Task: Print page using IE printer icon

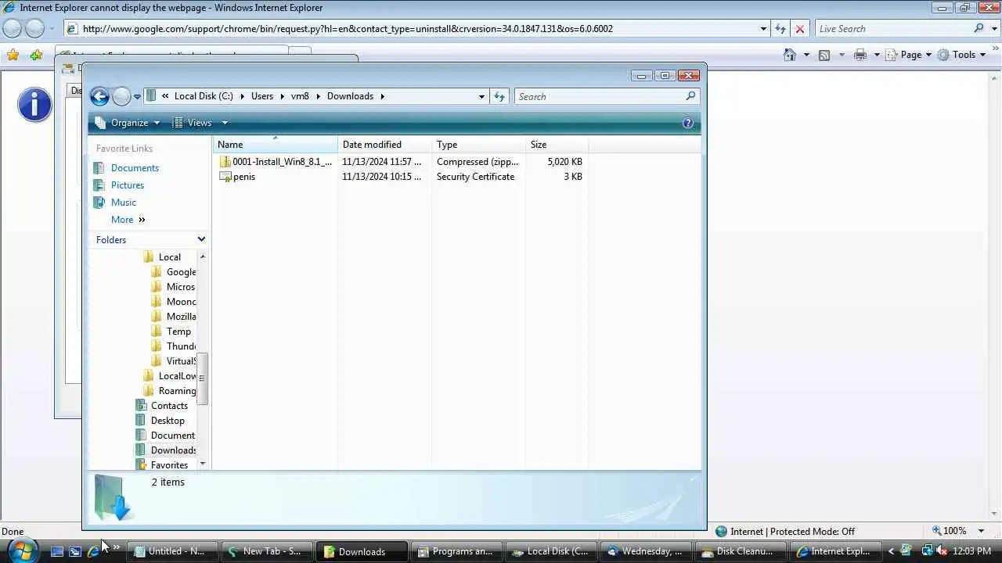Action: (x=860, y=55)
